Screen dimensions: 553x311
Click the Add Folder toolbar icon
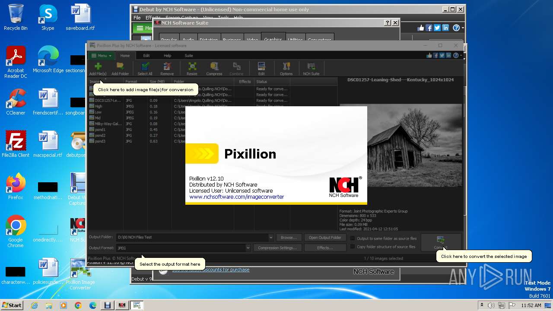coord(120,68)
